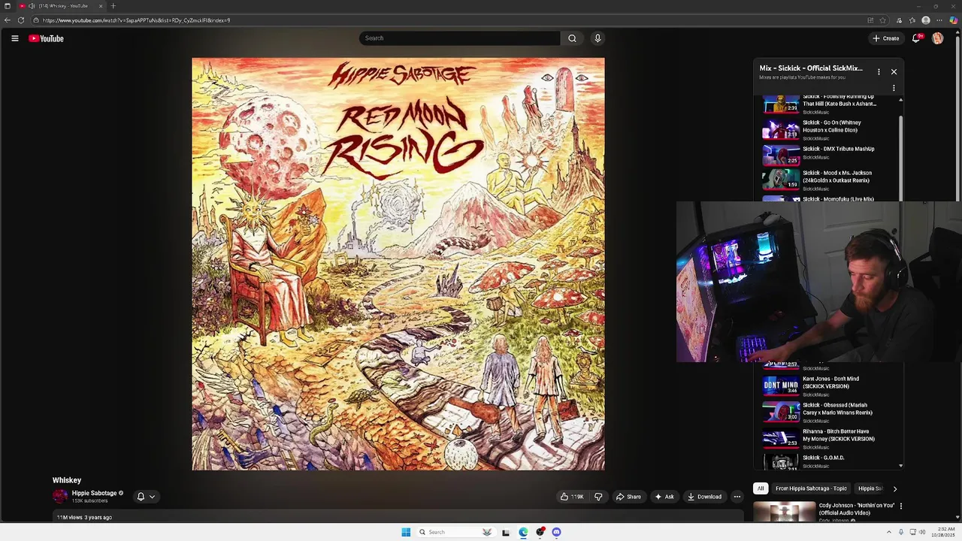Open the notifications bell in header
The image size is (962, 541).
(916, 38)
